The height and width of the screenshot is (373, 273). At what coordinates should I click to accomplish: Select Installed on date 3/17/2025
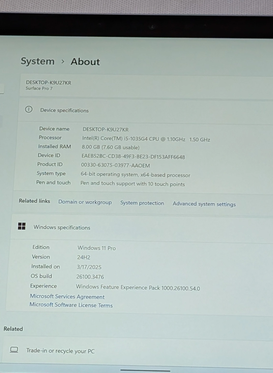pos(89,267)
